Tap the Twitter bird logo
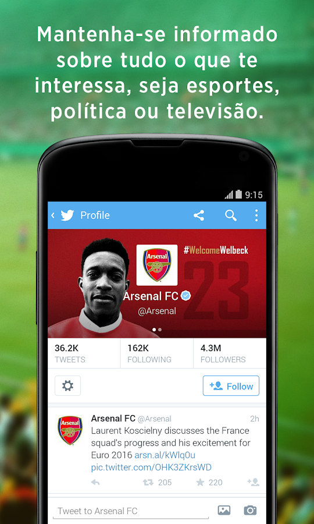Image resolution: width=314 pixels, height=524 pixels. pyautogui.click(x=67, y=215)
